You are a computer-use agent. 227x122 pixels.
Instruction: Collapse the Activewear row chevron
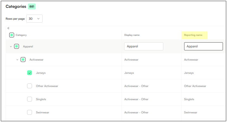[x=17, y=60]
